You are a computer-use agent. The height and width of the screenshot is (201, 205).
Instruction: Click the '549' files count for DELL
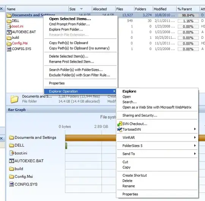tap(130, 21)
